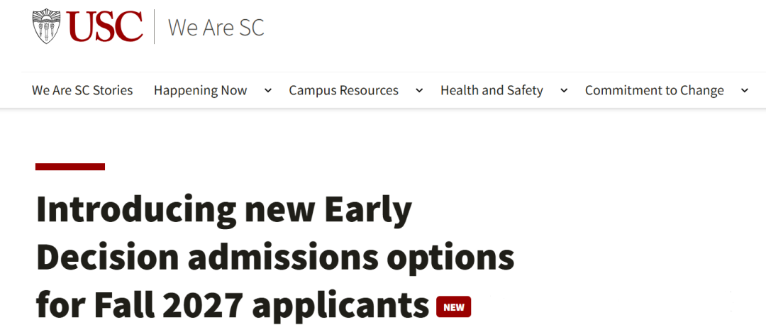Viewport: 766px width, 332px height.
Task: Select the Campus Resources menu label
Action: click(x=343, y=90)
